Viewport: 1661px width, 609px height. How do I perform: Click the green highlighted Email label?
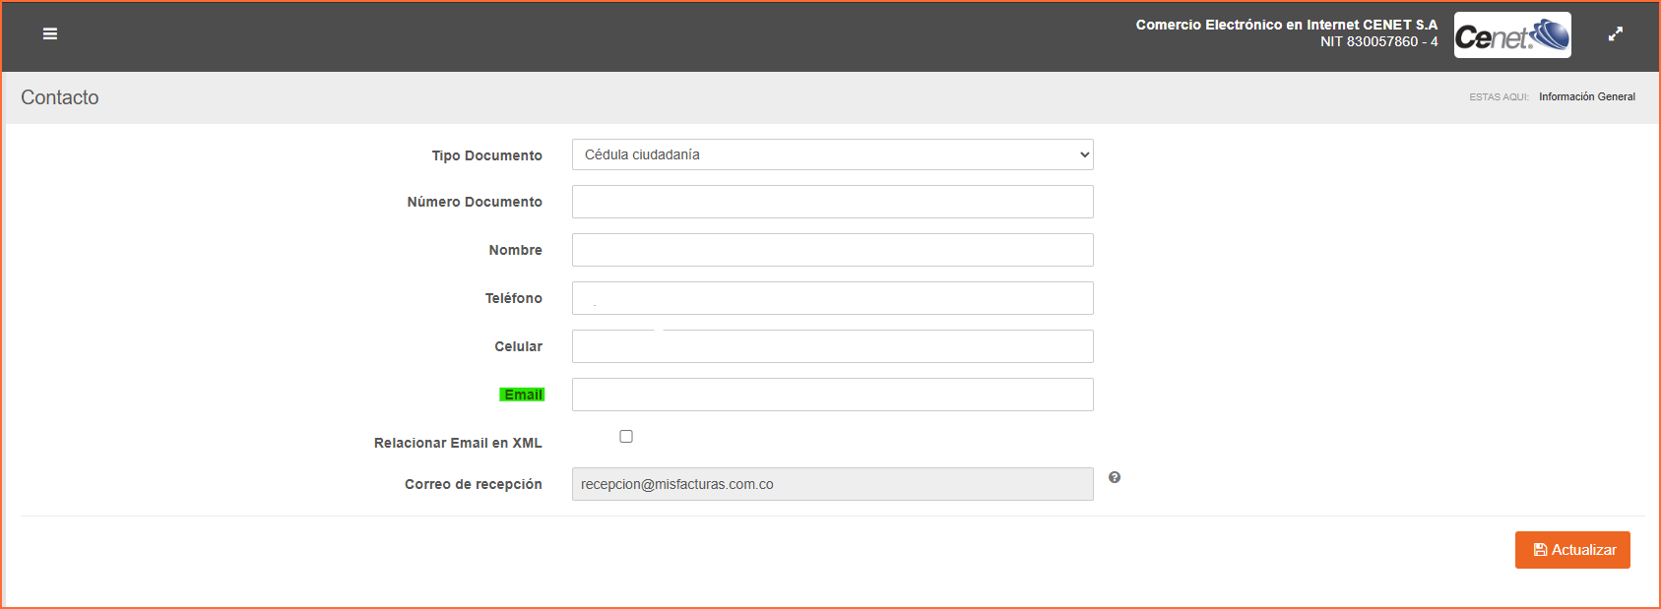(x=523, y=395)
